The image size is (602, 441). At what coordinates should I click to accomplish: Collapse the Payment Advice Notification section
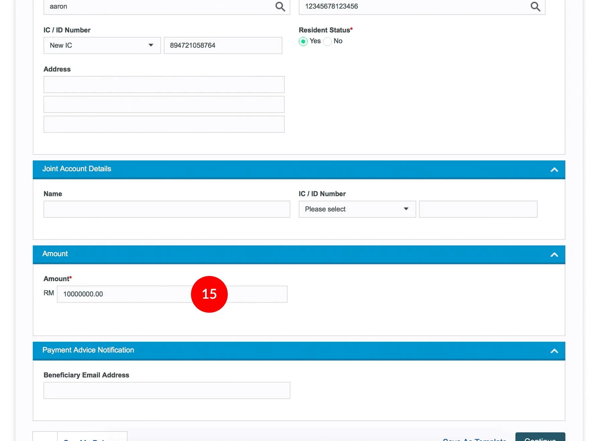coord(554,351)
